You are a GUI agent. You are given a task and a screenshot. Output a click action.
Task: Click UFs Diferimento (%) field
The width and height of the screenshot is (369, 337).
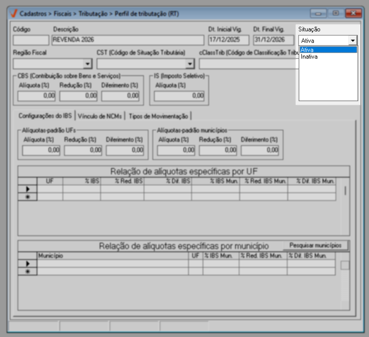(x=125, y=150)
